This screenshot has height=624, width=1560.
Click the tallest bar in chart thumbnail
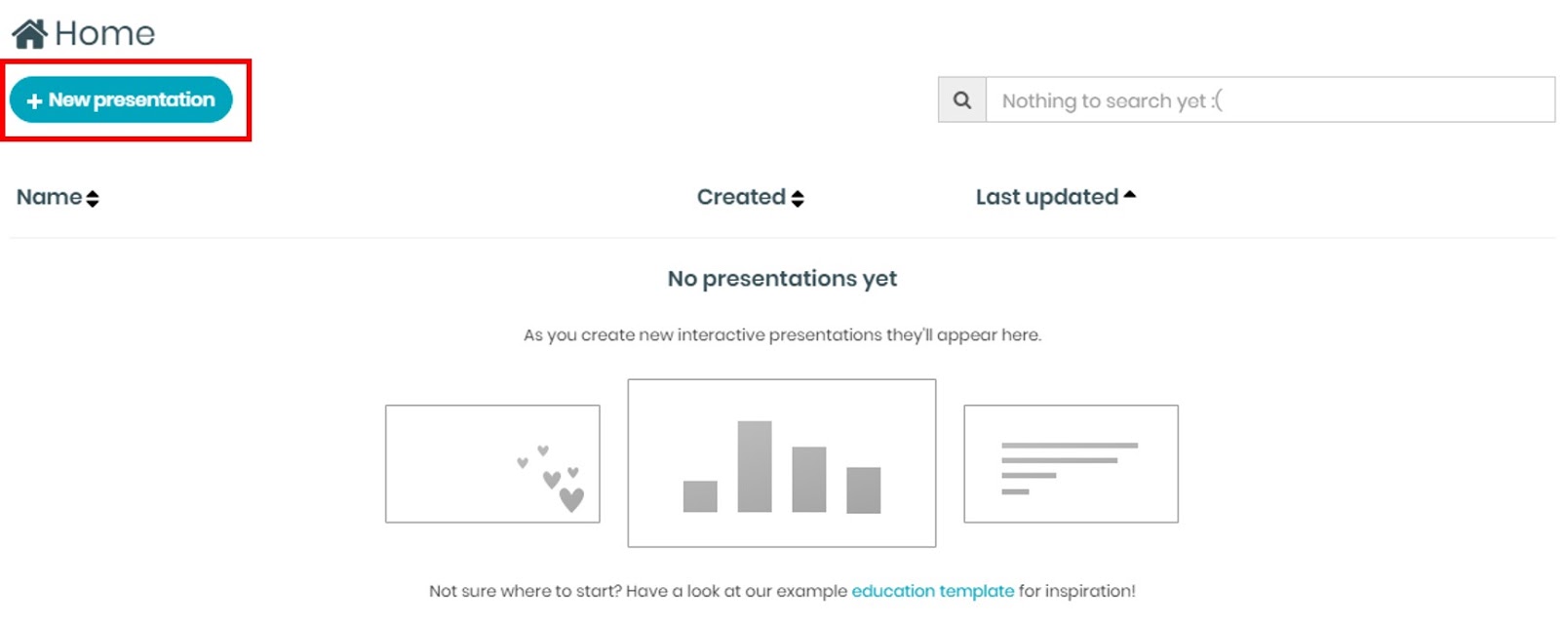pos(755,466)
